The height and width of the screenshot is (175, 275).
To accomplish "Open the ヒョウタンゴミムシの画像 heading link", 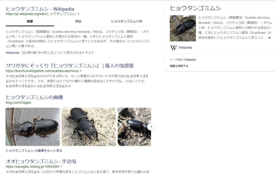I will (34, 97).
